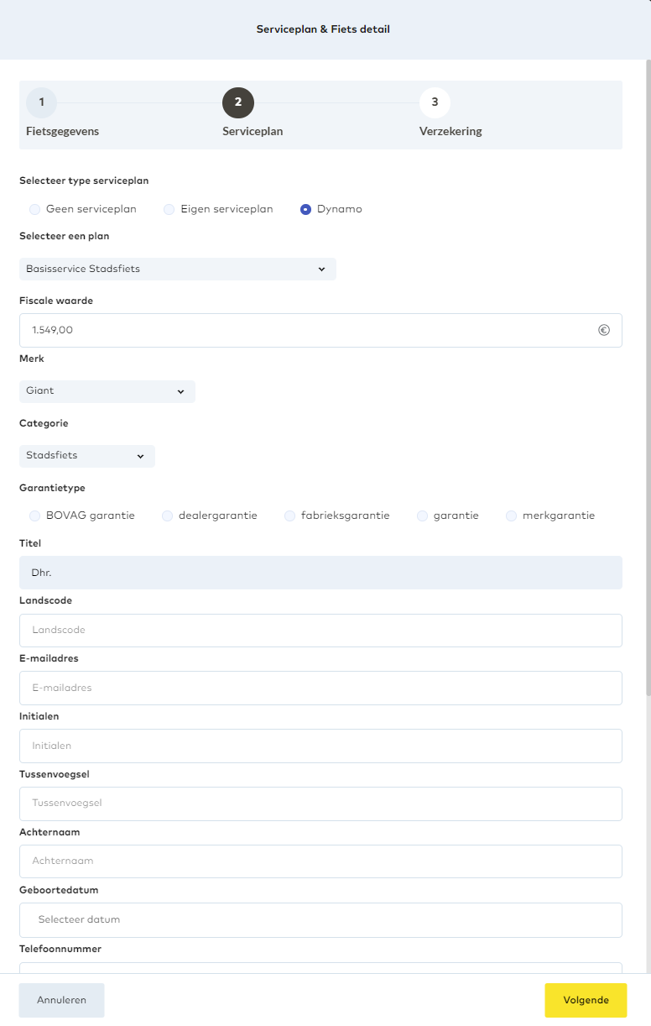Open the Categorie dropdown showing Stadsfiets

86,456
